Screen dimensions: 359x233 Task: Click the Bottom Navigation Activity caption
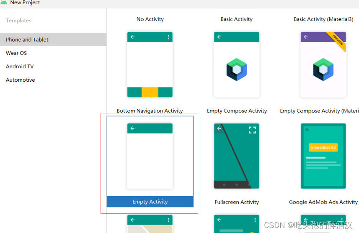[150, 111]
